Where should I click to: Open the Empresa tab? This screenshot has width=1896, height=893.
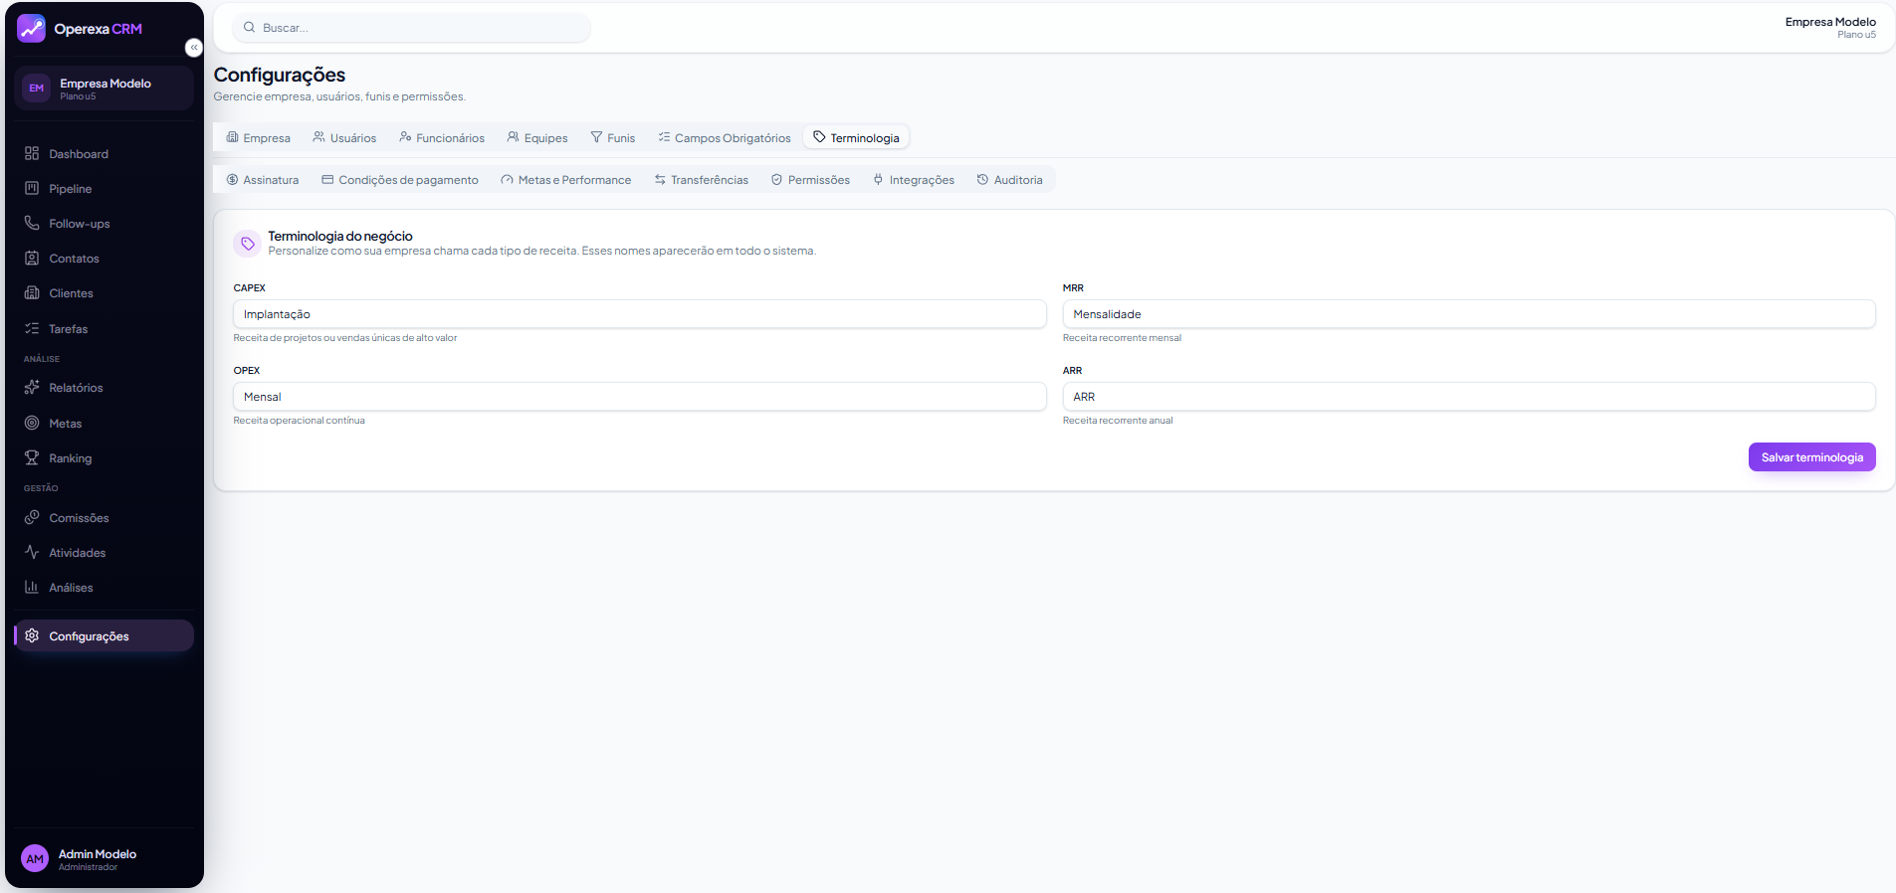pyautogui.click(x=259, y=137)
